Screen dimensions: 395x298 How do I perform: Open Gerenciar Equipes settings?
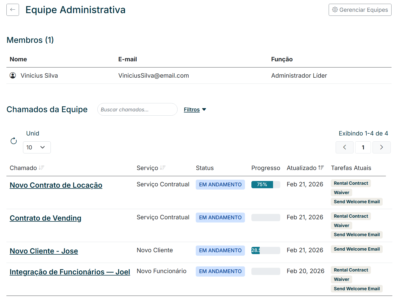point(360,10)
